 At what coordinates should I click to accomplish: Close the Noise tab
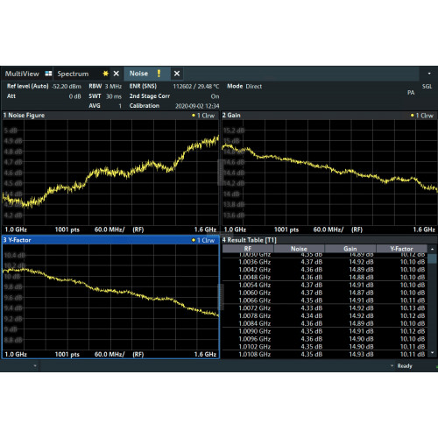177,74
